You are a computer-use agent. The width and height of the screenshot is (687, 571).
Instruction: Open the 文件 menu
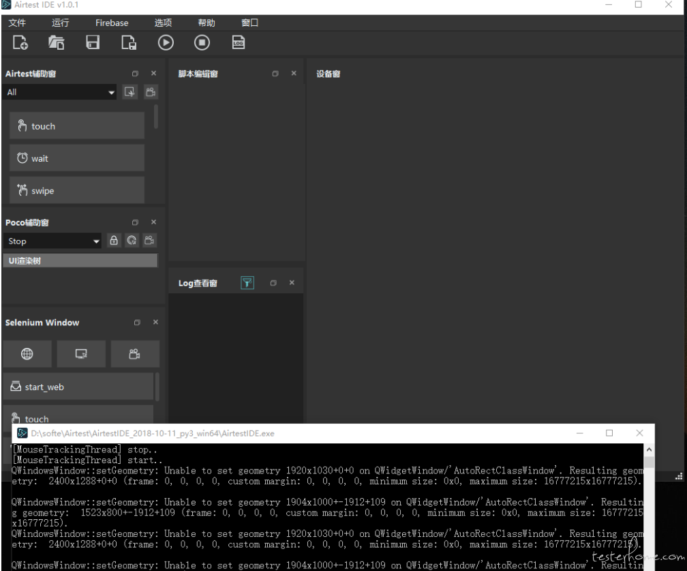(17, 23)
